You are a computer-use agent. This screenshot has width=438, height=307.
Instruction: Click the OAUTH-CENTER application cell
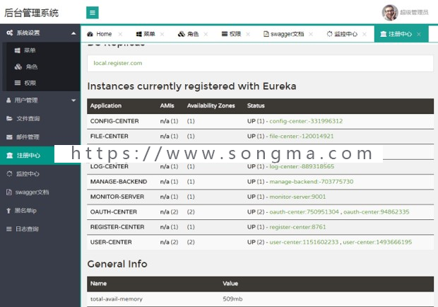tap(114, 212)
